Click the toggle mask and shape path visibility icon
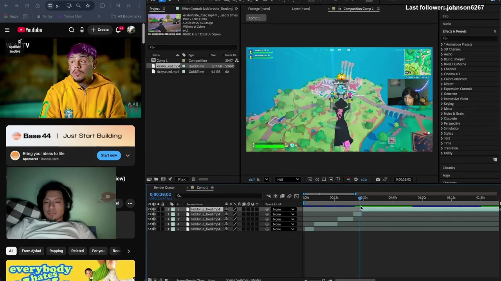 point(324,180)
